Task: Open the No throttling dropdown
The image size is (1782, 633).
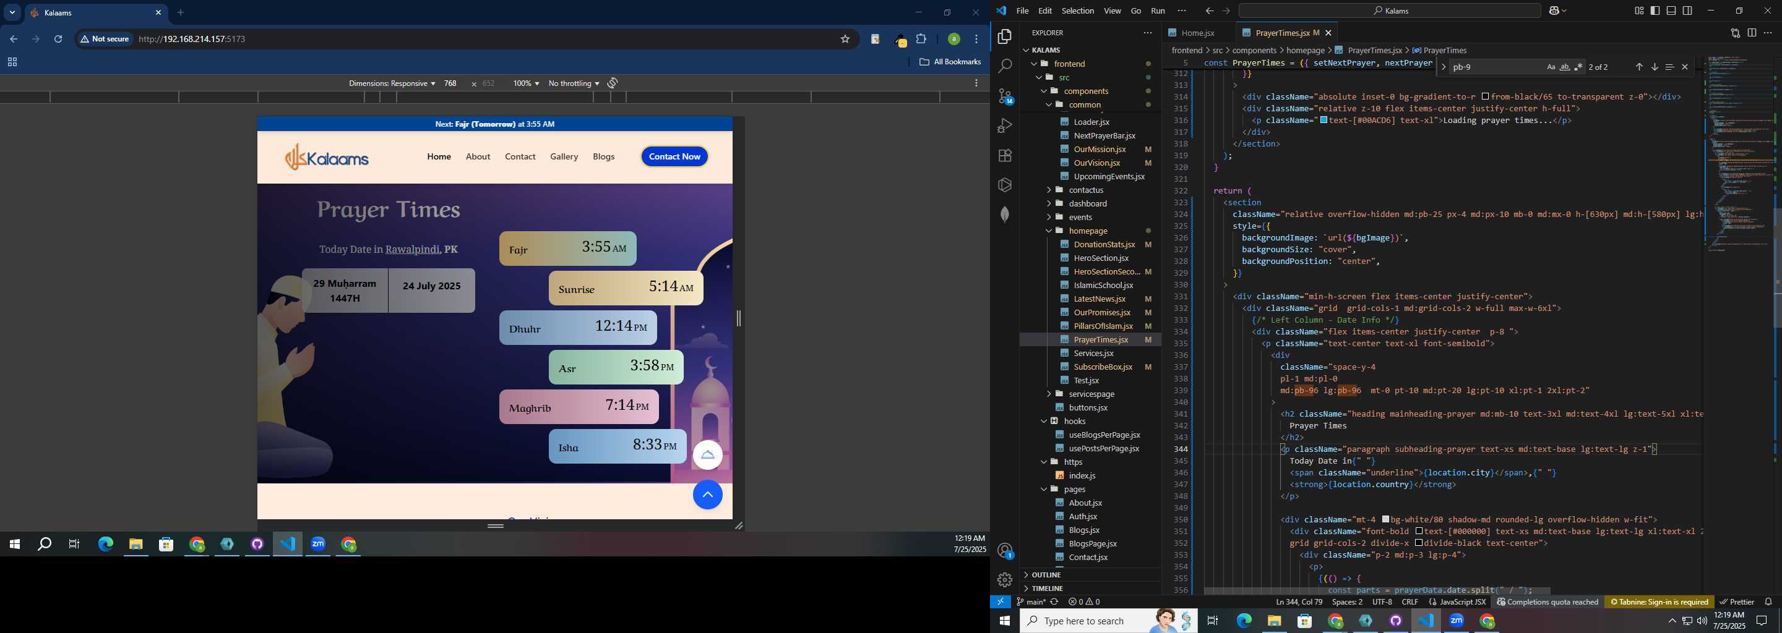Action: coord(574,83)
